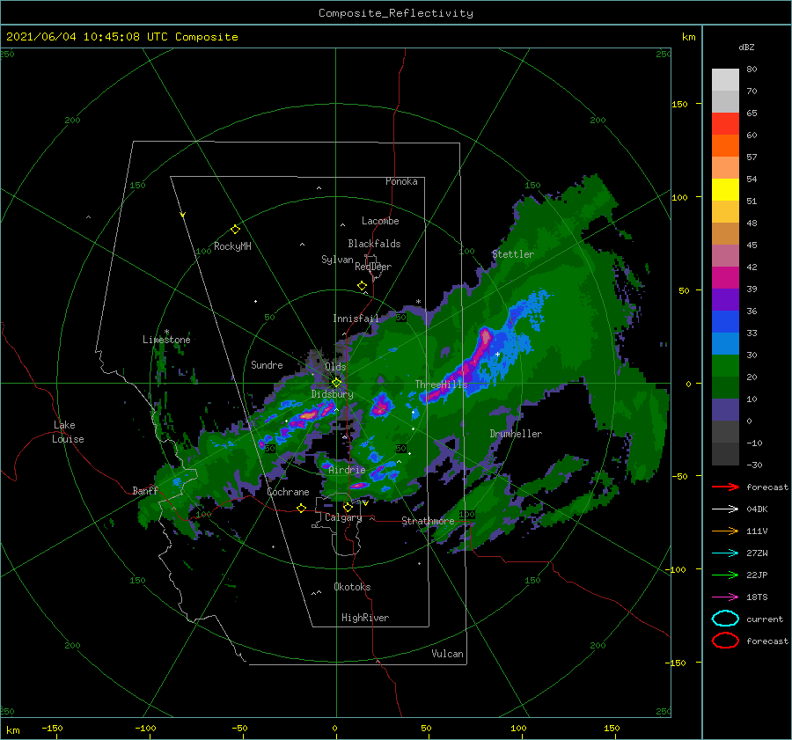Screen dimensions: 792x740
Task: Click the white cross marker inside ThreeHills storm
Action: coord(497,354)
